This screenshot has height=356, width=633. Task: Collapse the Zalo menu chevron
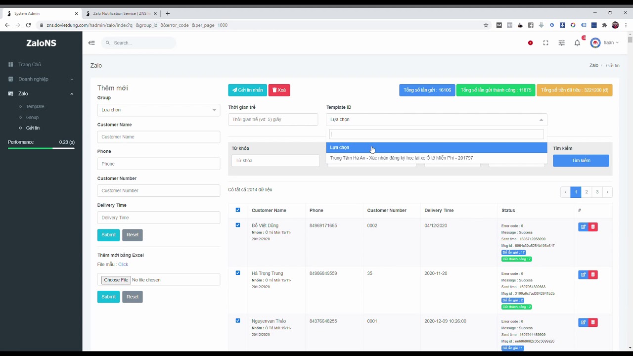coord(72,93)
